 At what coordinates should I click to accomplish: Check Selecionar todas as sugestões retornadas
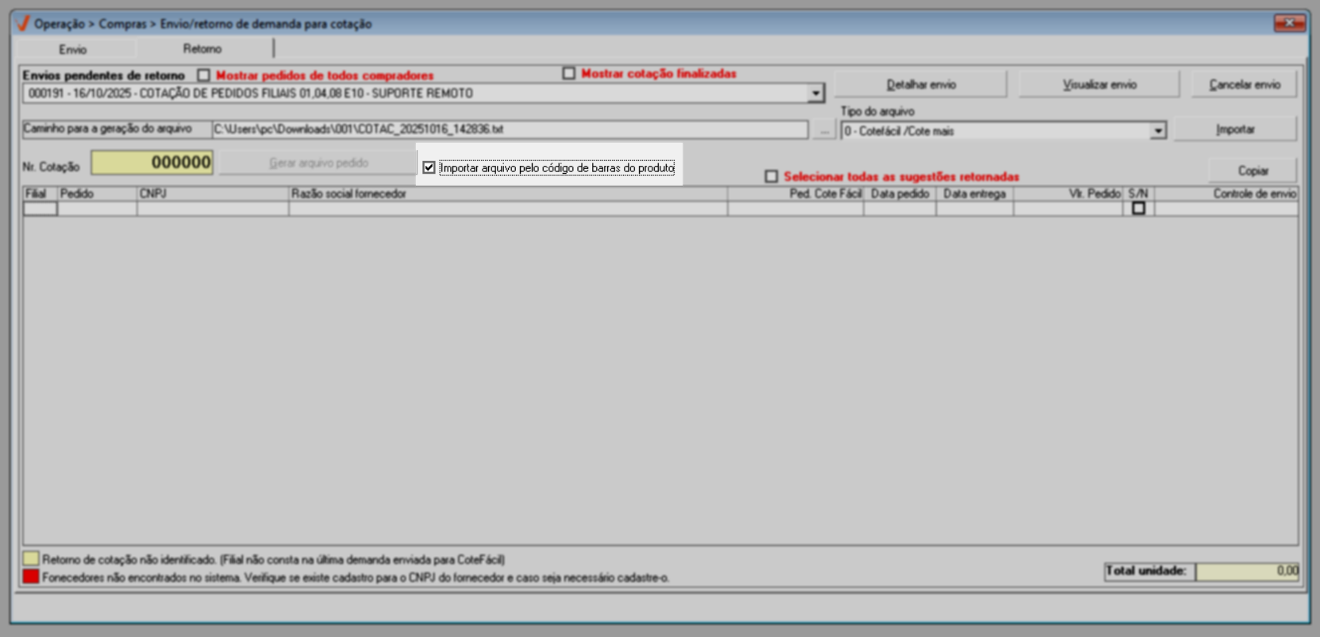coord(771,176)
